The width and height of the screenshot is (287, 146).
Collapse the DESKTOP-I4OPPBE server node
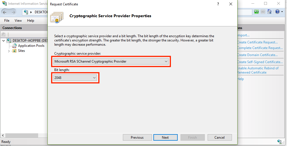click(3, 41)
